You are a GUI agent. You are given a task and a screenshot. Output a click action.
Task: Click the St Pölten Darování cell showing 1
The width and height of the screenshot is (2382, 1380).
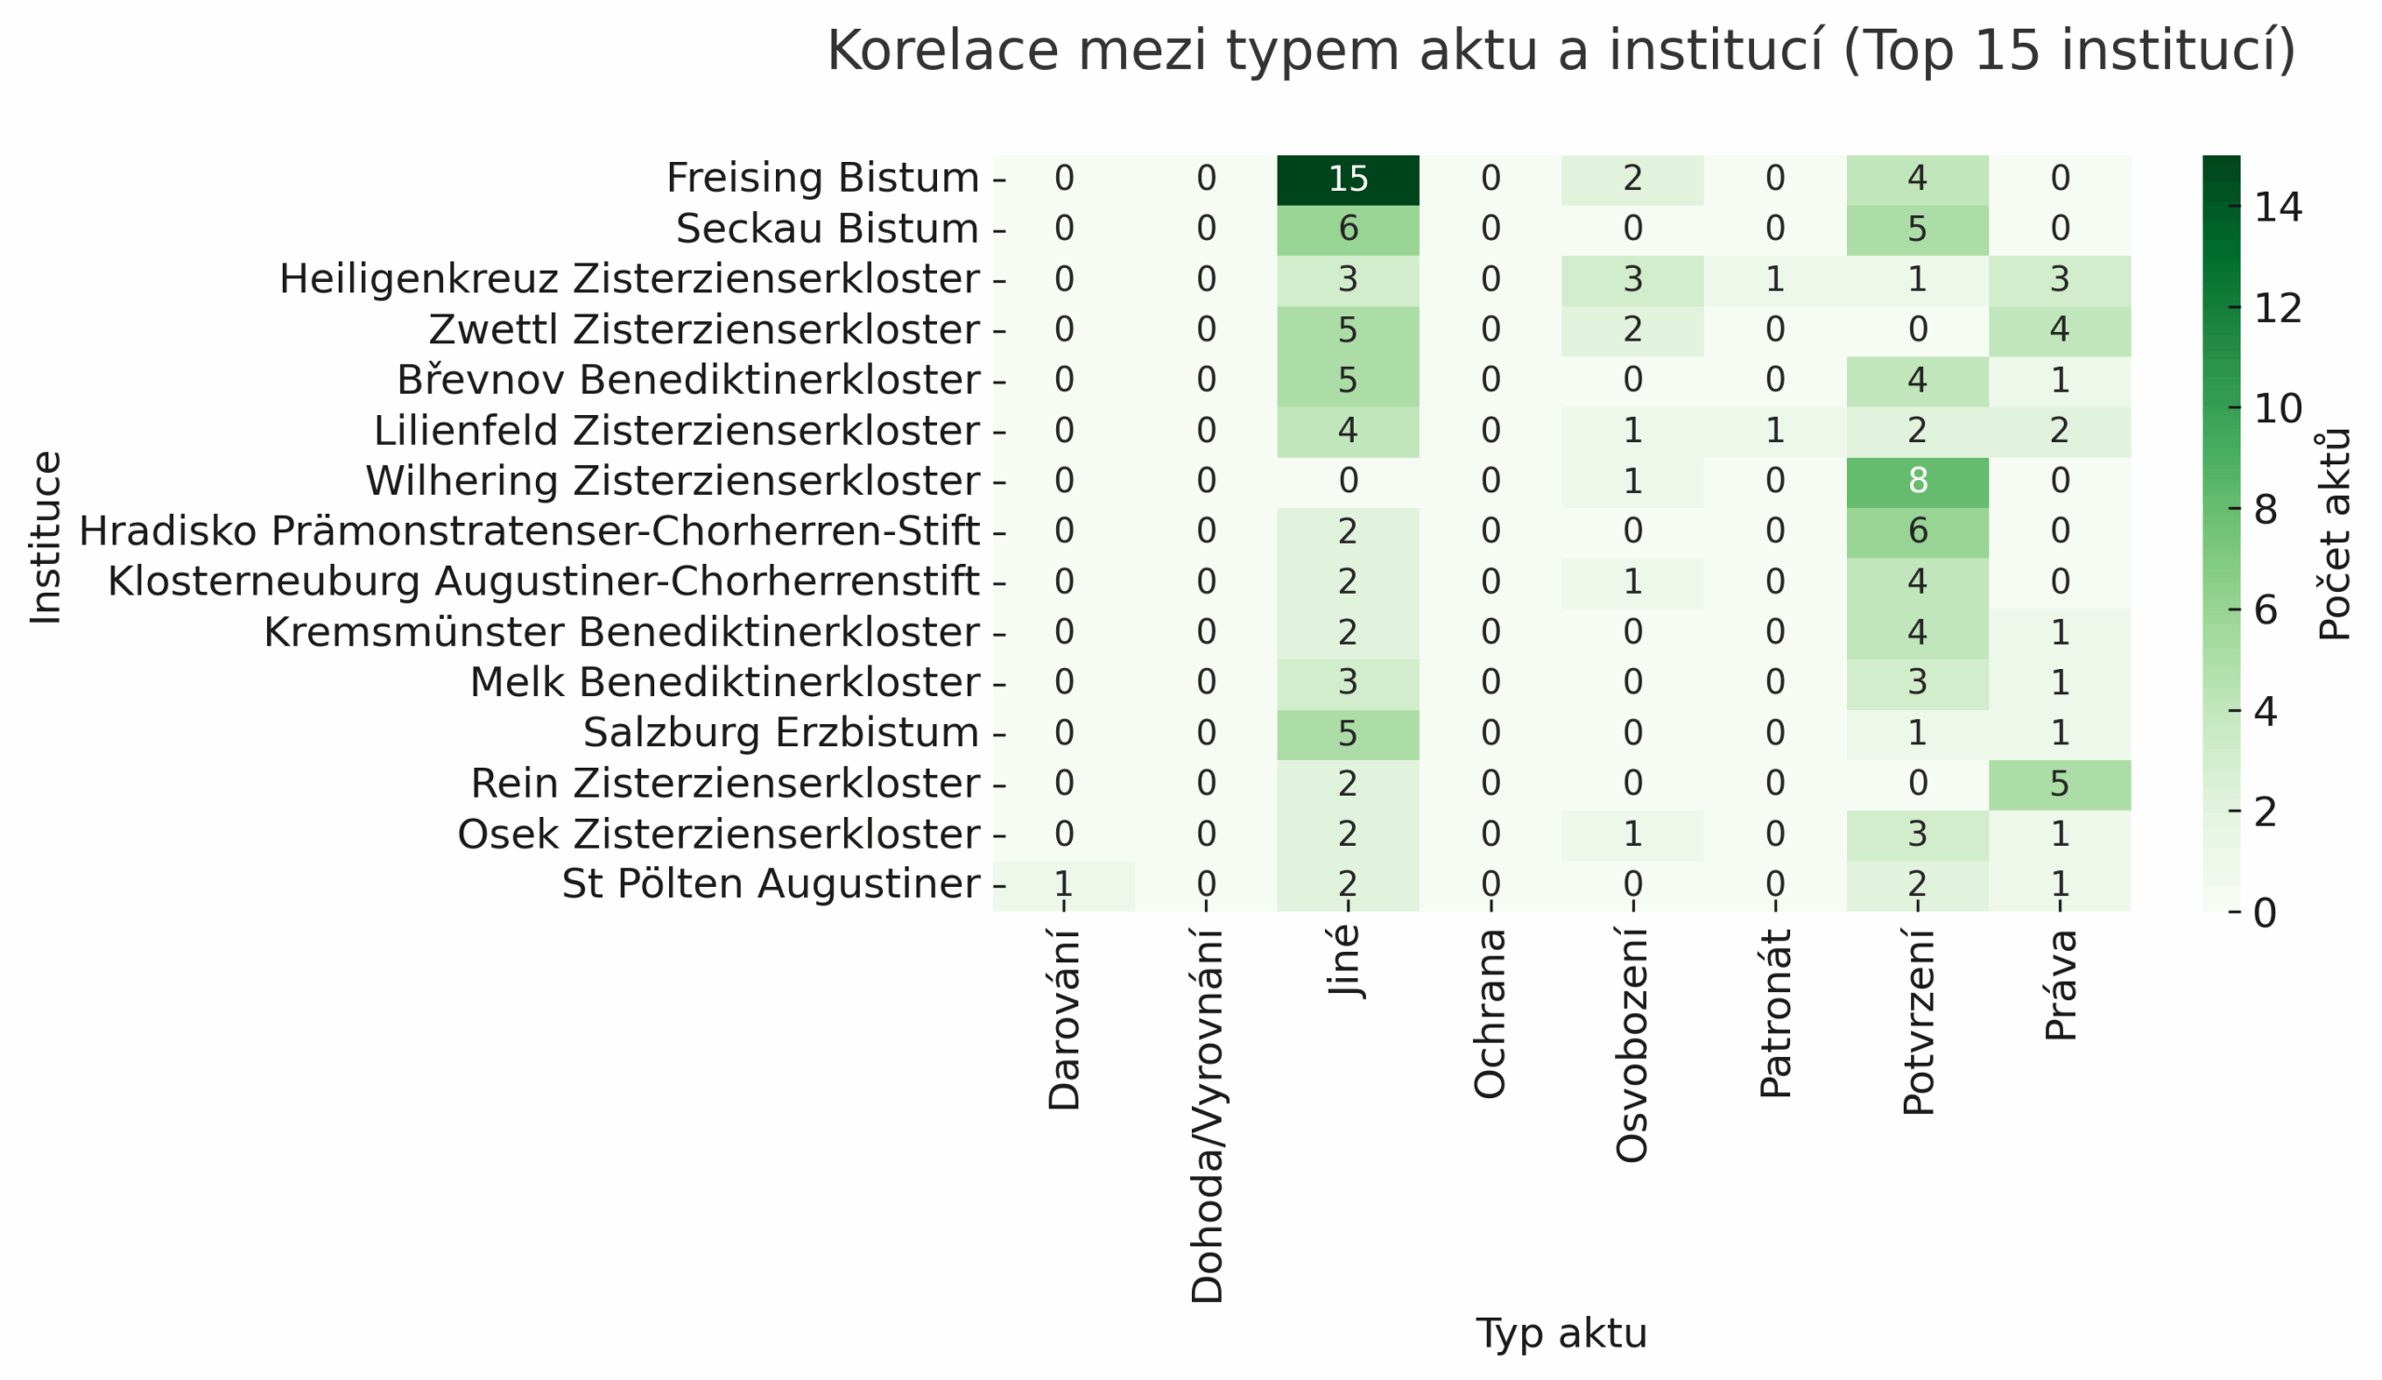(x=1064, y=885)
